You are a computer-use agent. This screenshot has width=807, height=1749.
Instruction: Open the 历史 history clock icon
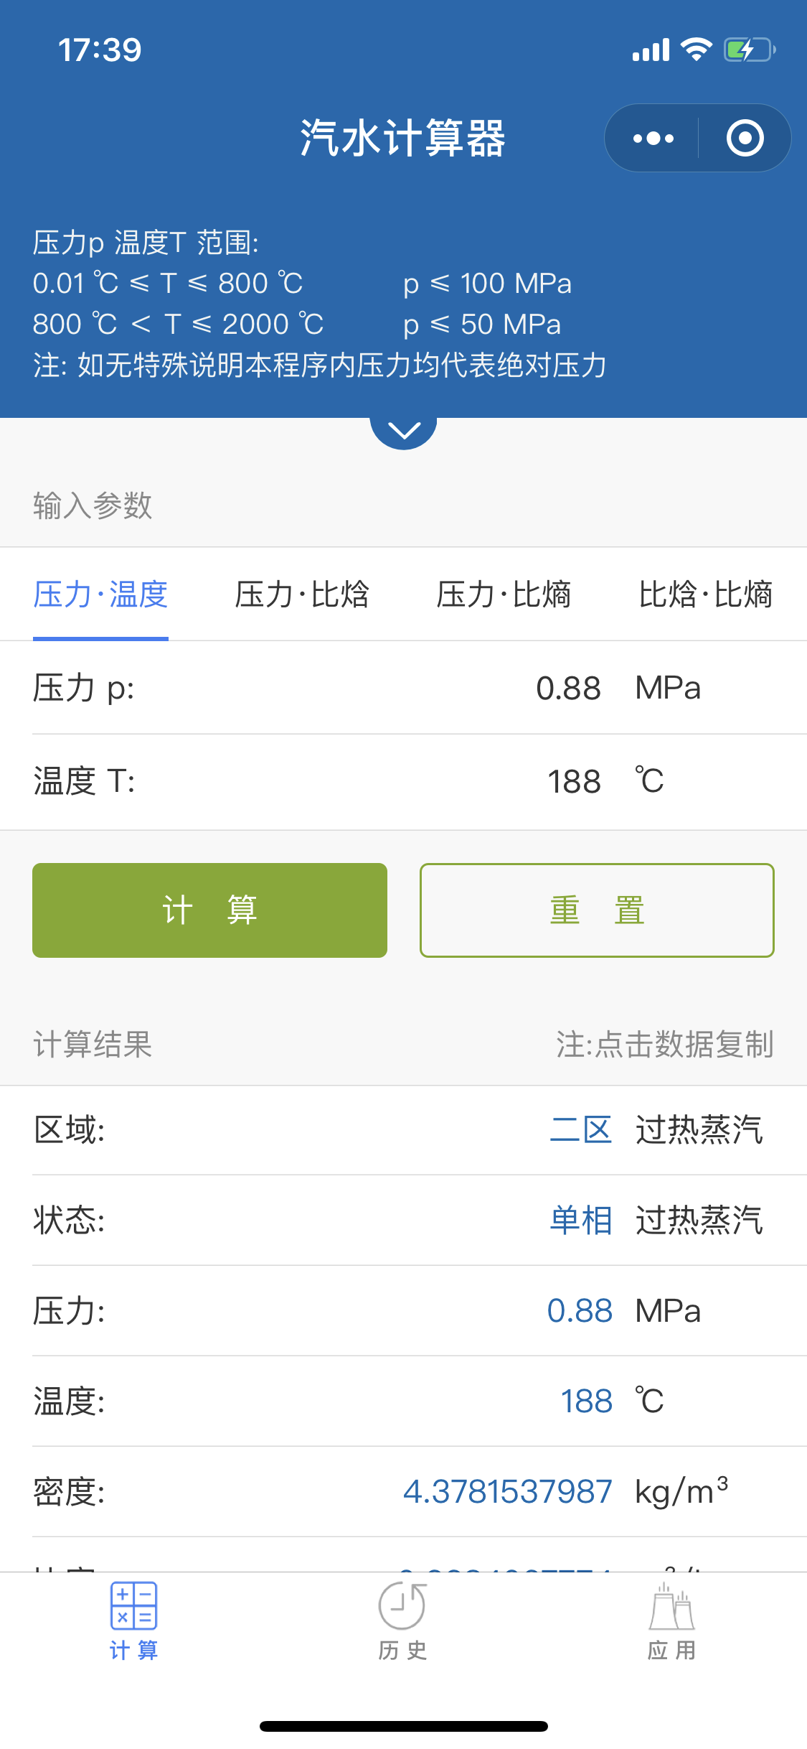402,1606
